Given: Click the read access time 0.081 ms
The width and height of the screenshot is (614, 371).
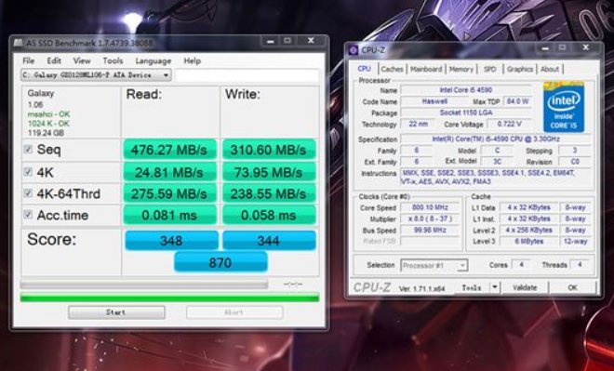Looking at the screenshot, I should 169,215.
